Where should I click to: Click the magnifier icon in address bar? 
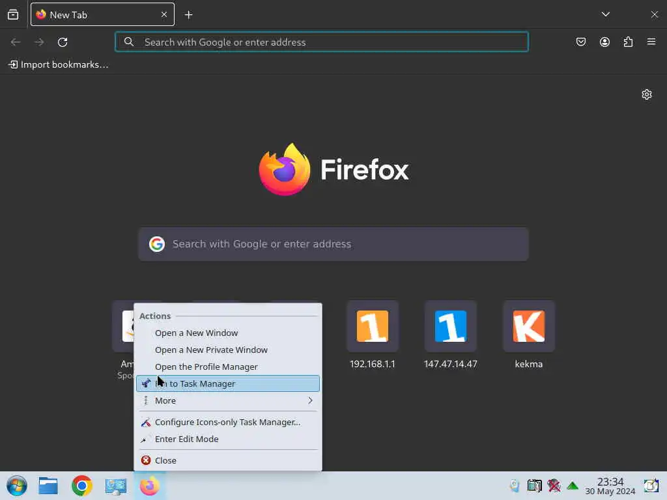pyautogui.click(x=129, y=42)
